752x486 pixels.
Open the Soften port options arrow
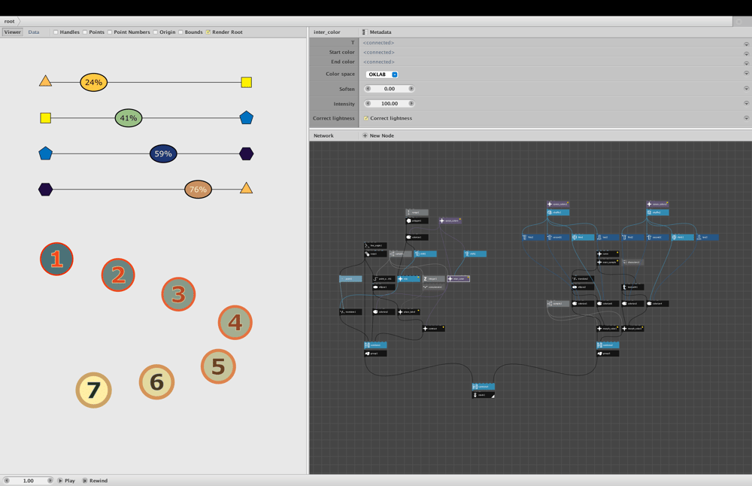[746, 88]
